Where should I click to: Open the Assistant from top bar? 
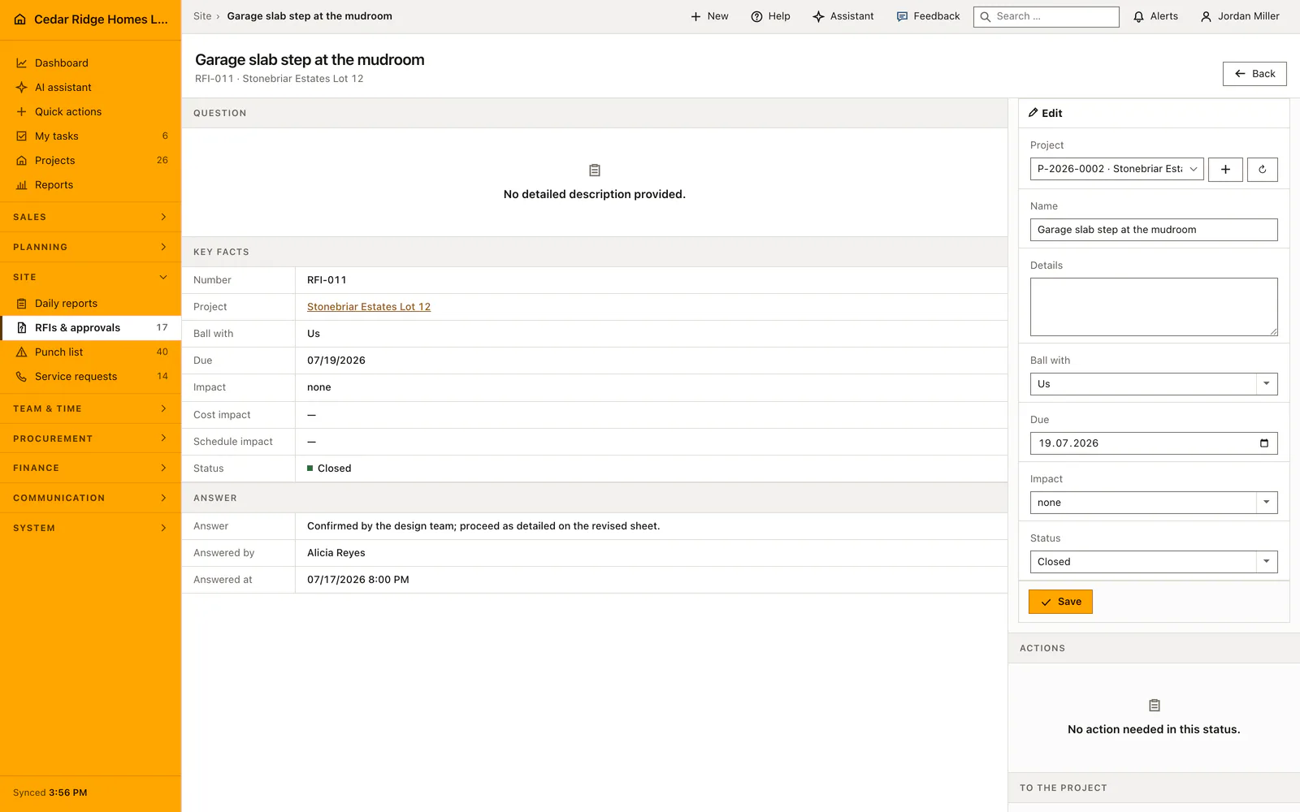point(843,16)
